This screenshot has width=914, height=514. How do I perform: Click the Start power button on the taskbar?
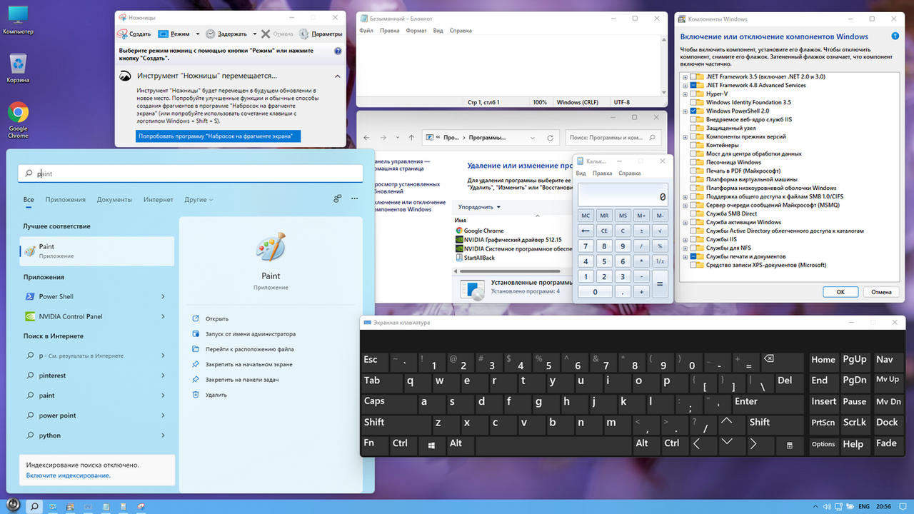click(x=12, y=505)
